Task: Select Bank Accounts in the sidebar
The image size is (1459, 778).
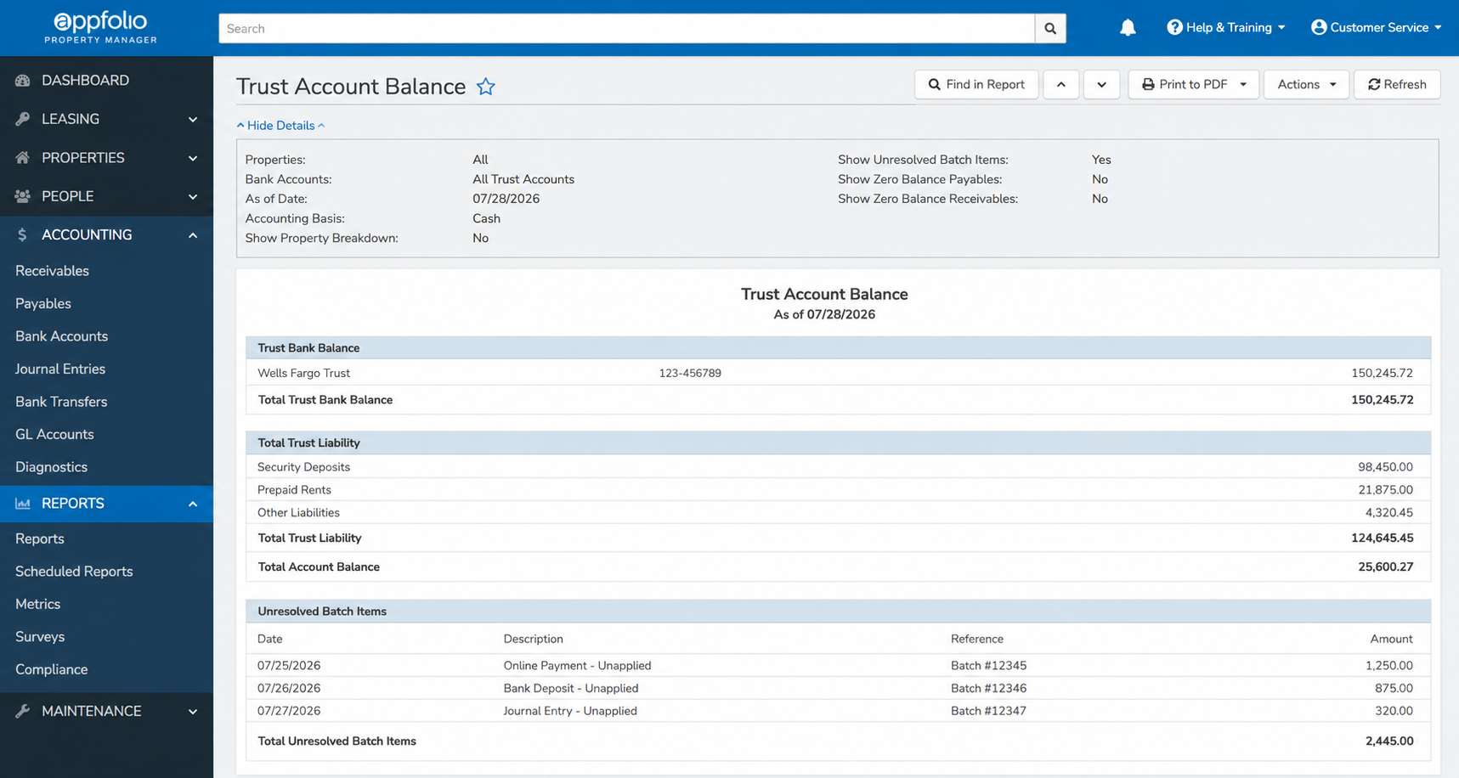Action: click(61, 336)
